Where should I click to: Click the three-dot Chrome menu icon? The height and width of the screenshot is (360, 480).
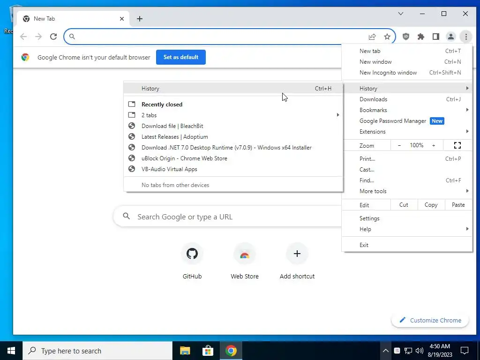466,37
